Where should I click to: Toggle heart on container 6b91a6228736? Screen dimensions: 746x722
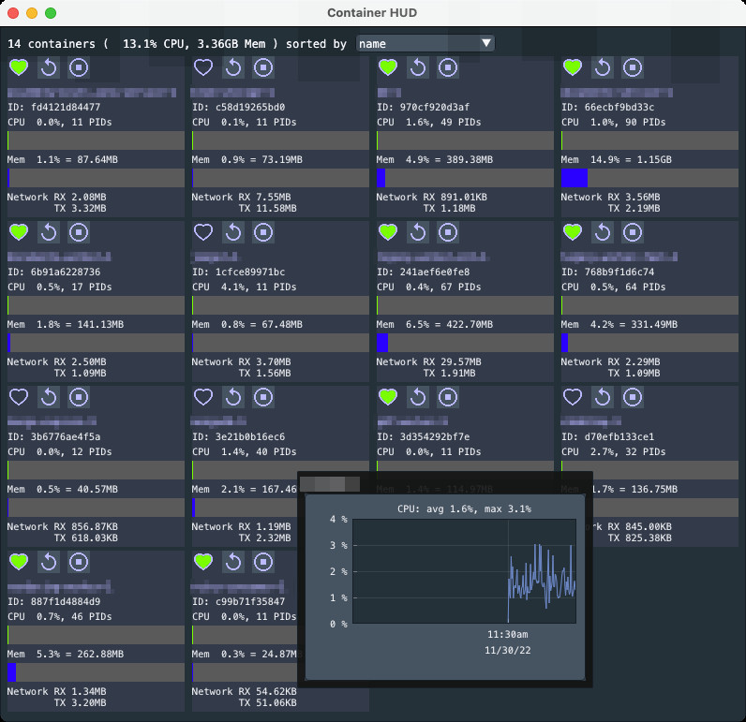coord(19,232)
